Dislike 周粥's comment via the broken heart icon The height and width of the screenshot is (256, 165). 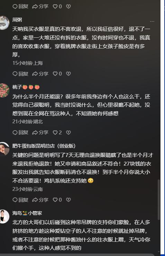68,74
